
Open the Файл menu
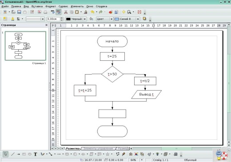(x=5, y=6)
